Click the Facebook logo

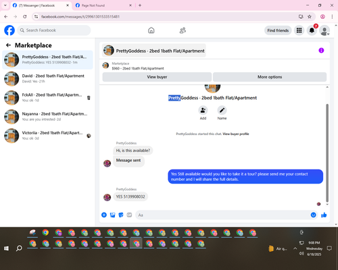point(9,30)
